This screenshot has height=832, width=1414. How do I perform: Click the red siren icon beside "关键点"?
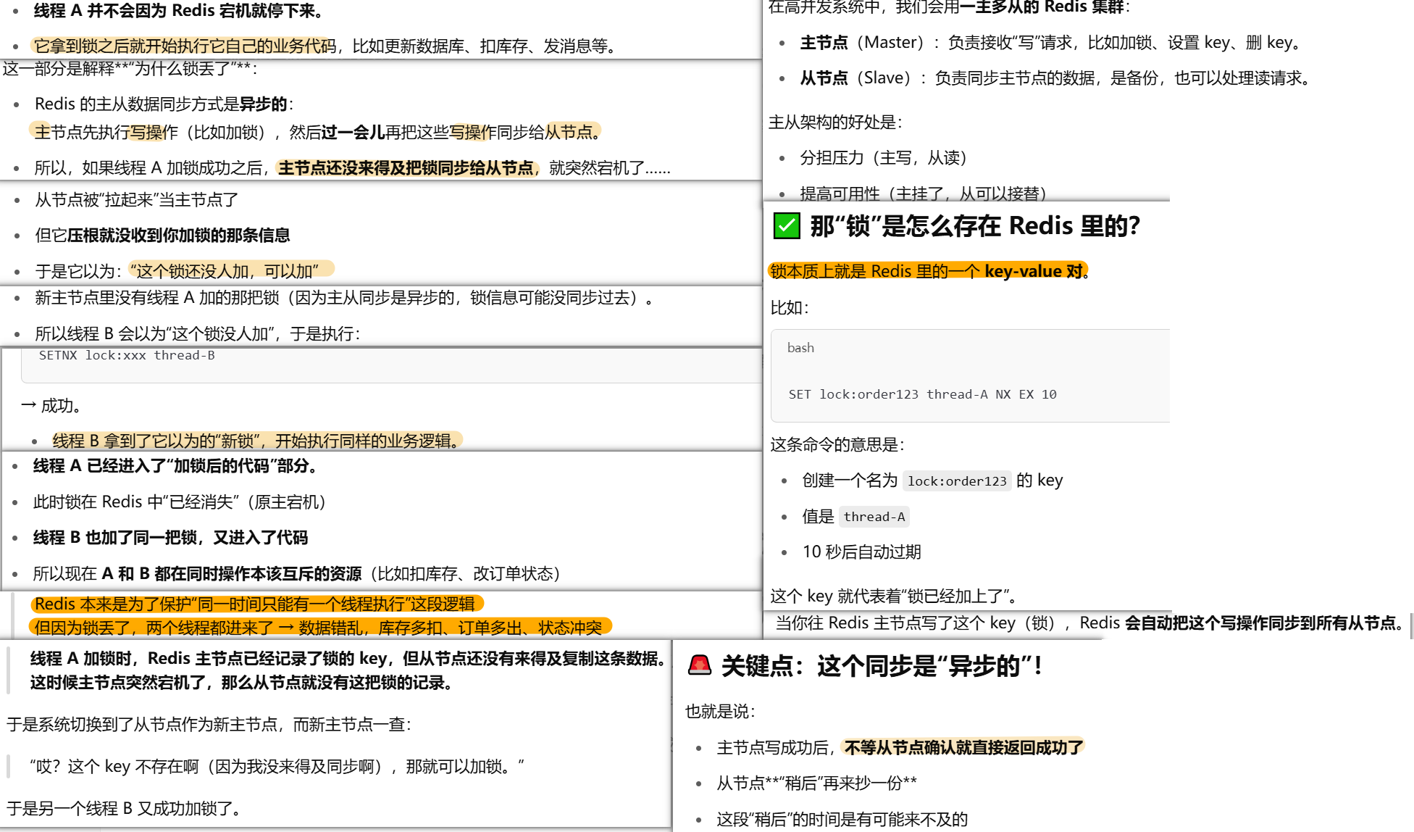700,665
